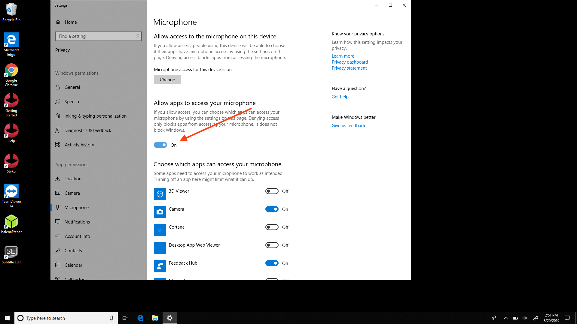Select Diagnostics & feedback in sidebar
This screenshot has height=324, width=577.
[87, 130]
